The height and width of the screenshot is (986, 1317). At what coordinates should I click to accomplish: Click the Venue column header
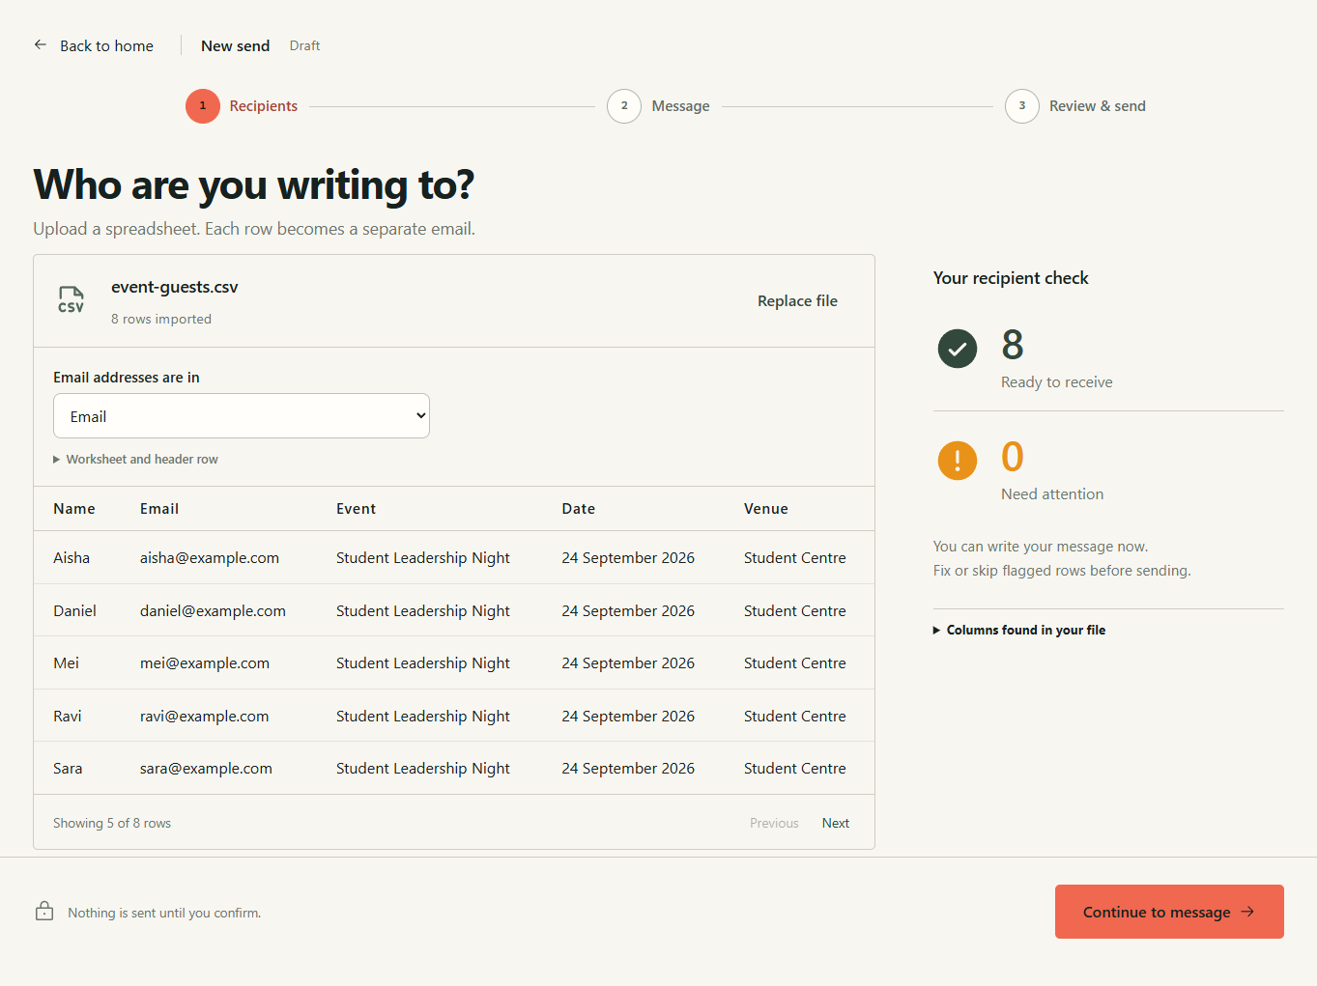coord(766,509)
